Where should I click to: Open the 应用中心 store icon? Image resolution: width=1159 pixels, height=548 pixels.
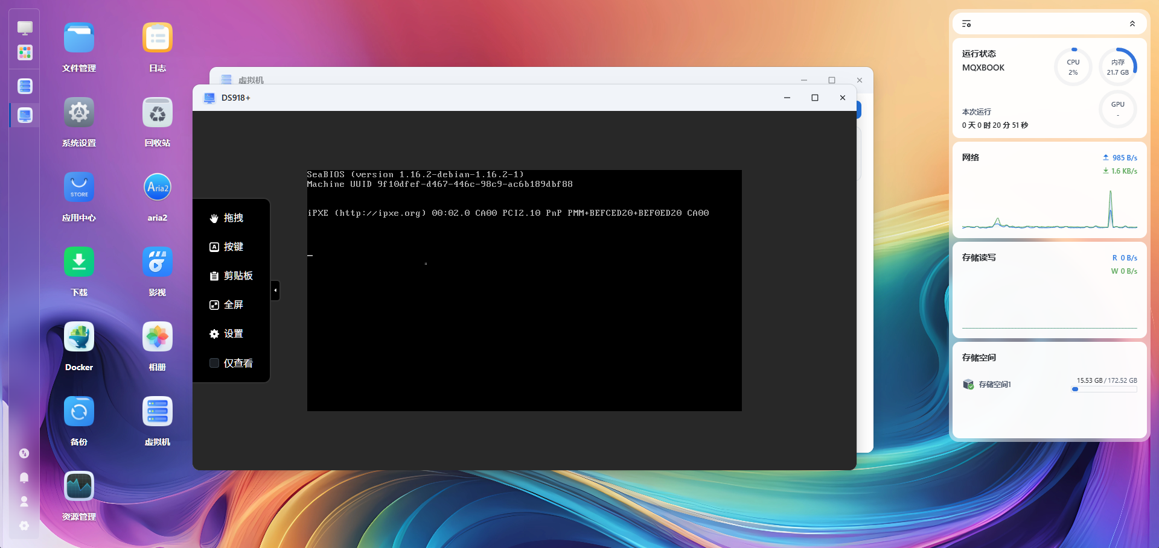(79, 187)
